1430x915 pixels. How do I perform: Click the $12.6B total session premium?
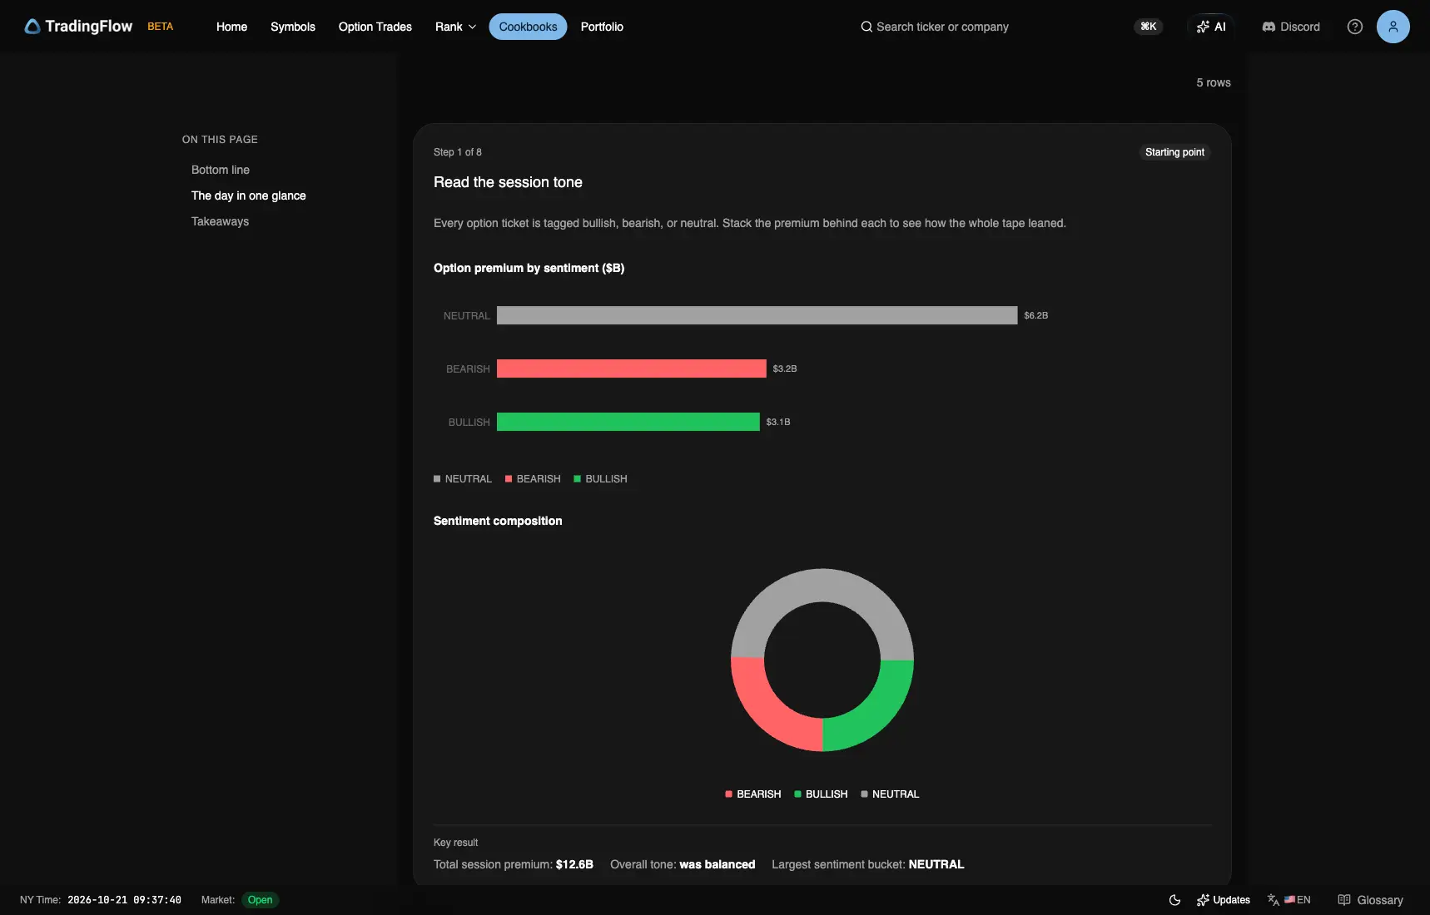(x=574, y=864)
